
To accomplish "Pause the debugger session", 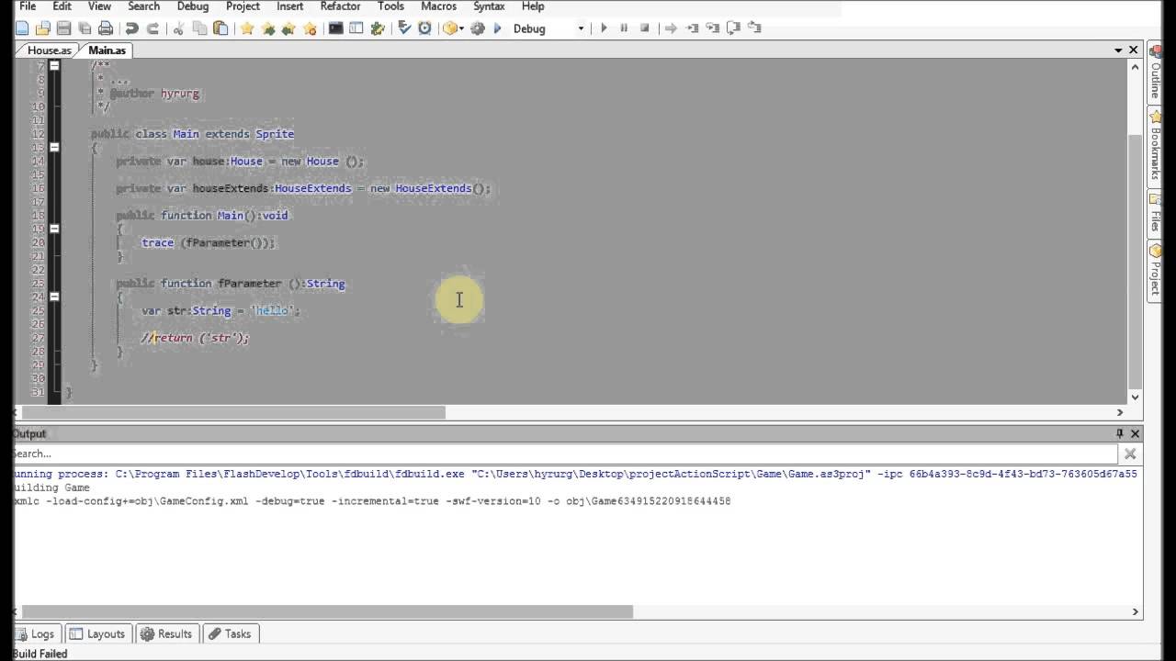I will tap(624, 28).
